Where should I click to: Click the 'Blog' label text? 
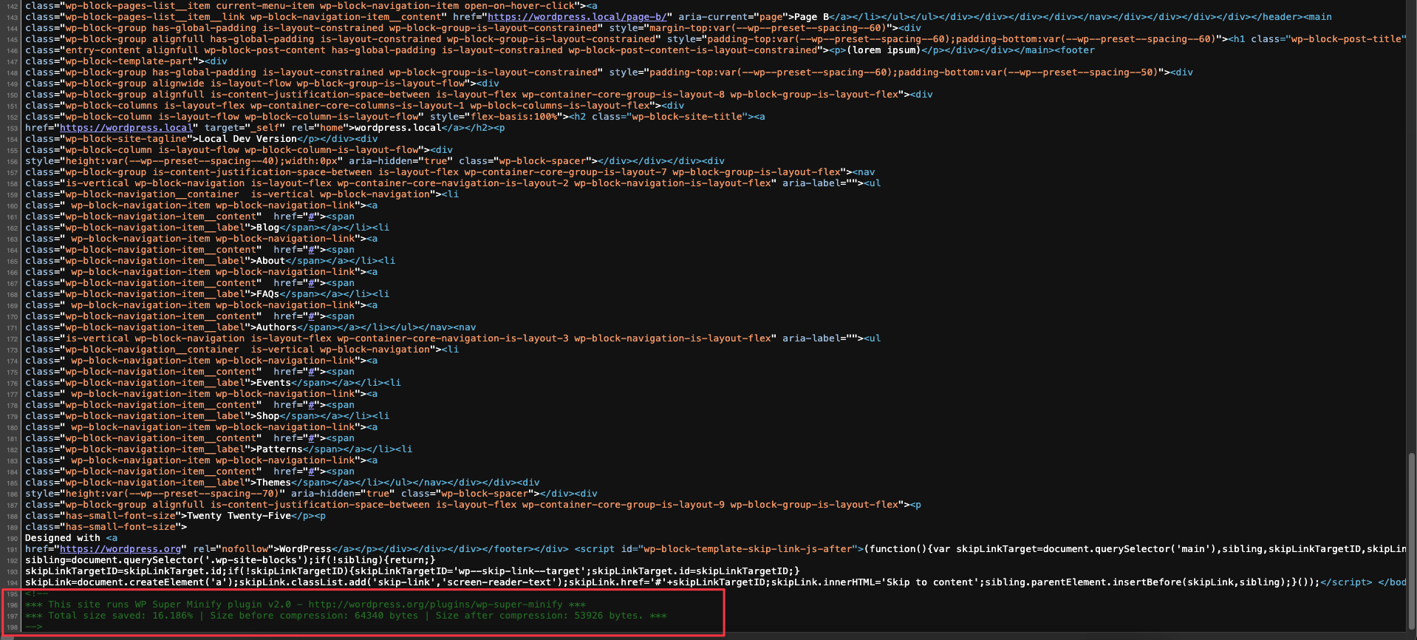(267, 227)
